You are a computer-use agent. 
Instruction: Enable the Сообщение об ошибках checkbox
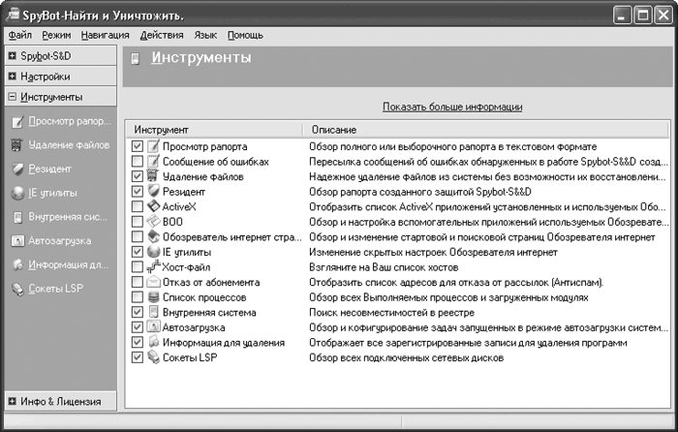point(138,162)
